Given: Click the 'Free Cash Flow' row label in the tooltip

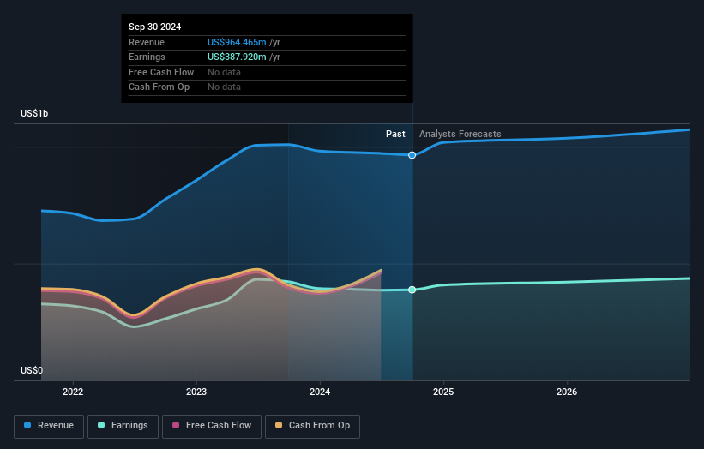Looking at the screenshot, I should [x=161, y=72].
